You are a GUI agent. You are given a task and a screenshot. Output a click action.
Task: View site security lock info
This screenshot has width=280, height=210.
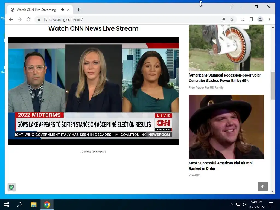(x=39, y=19)
